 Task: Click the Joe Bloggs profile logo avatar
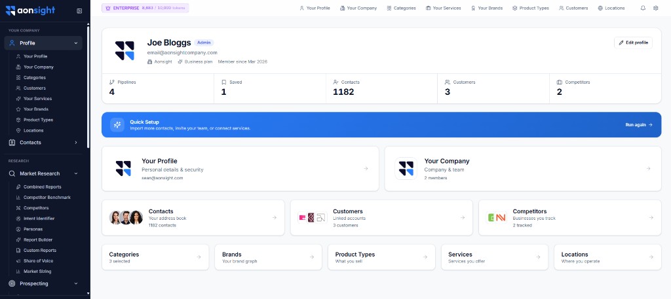tap(125, 50)
